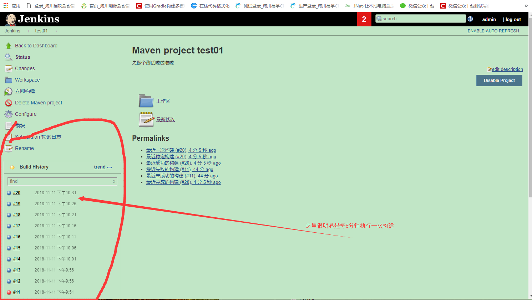Click the edit description pencil icon
The image size is (532, 300).
coord(489,69)
